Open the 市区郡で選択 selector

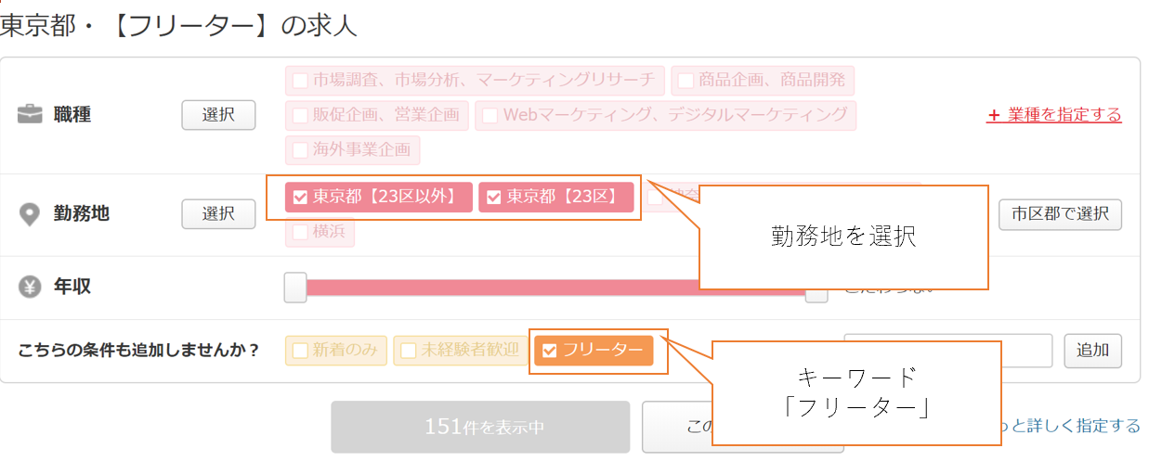(x=1060, y=214)
